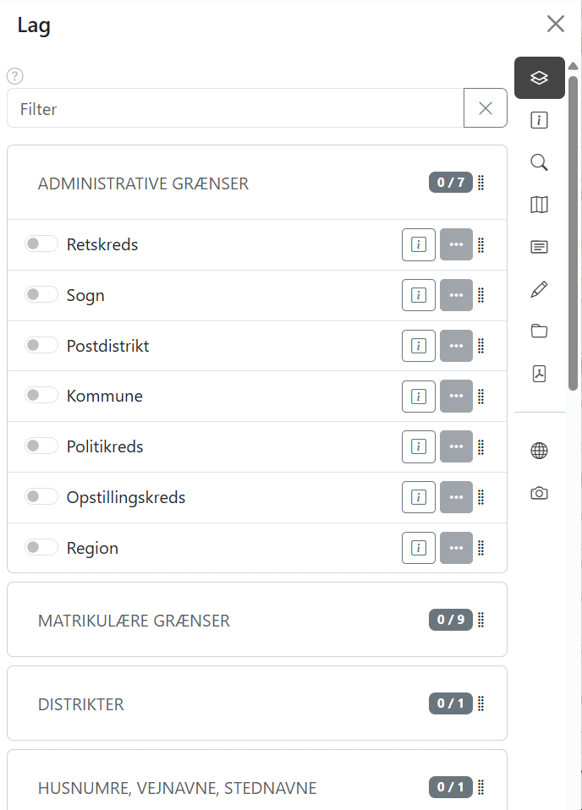582x810 pixels.
Task: Enable the Retskreds layer
Action: (x=41, y=243)
